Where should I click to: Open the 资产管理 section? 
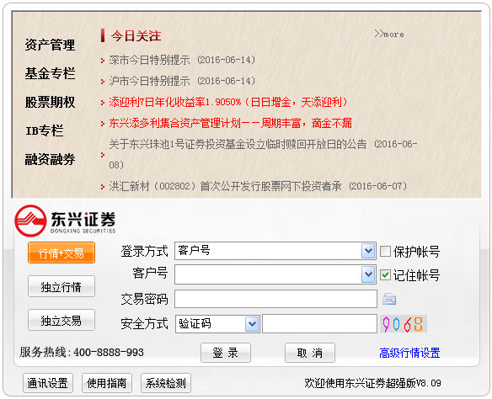pyautogui.click(x=50, y=45)
